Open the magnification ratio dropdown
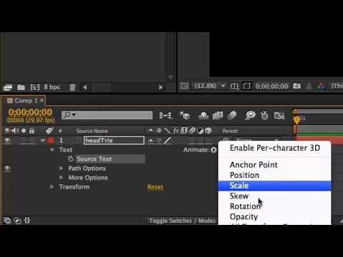This screenshot has height=257, width=343. coord(210,86)
